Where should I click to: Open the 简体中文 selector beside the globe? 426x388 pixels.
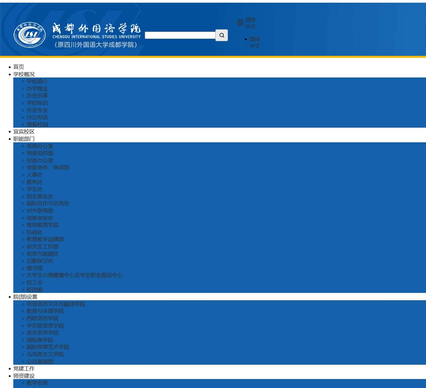tap(251, 23)
